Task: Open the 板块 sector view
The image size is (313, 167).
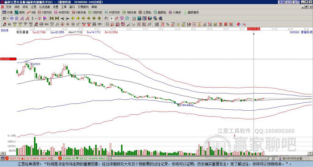Action: click(x=20, y=12)
